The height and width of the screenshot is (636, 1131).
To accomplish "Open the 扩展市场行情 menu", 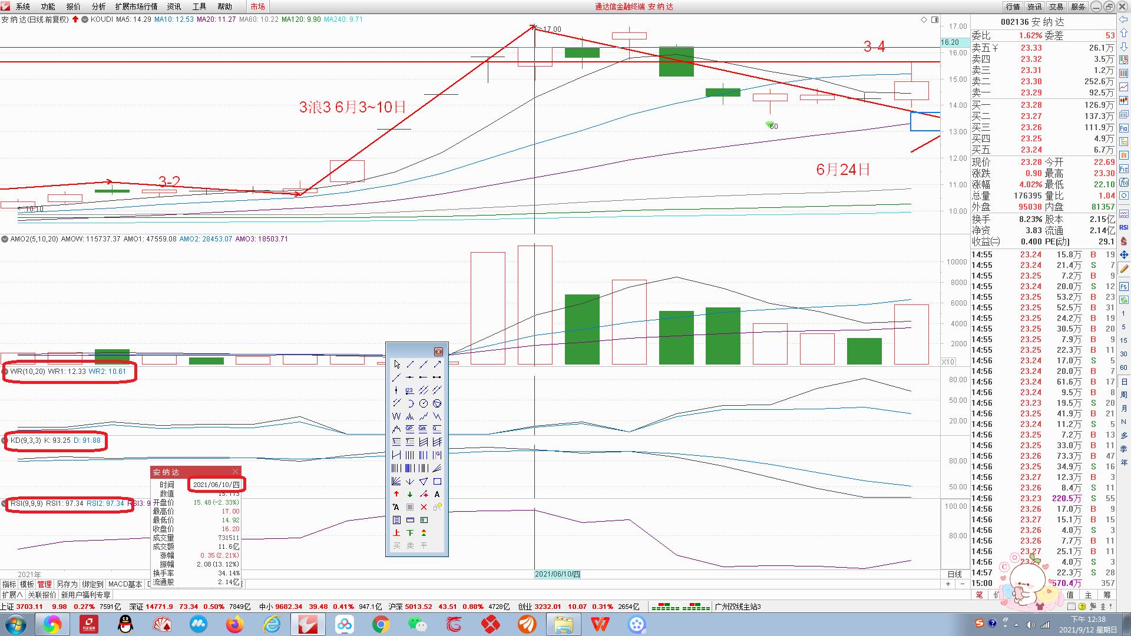I will point(136,6).
